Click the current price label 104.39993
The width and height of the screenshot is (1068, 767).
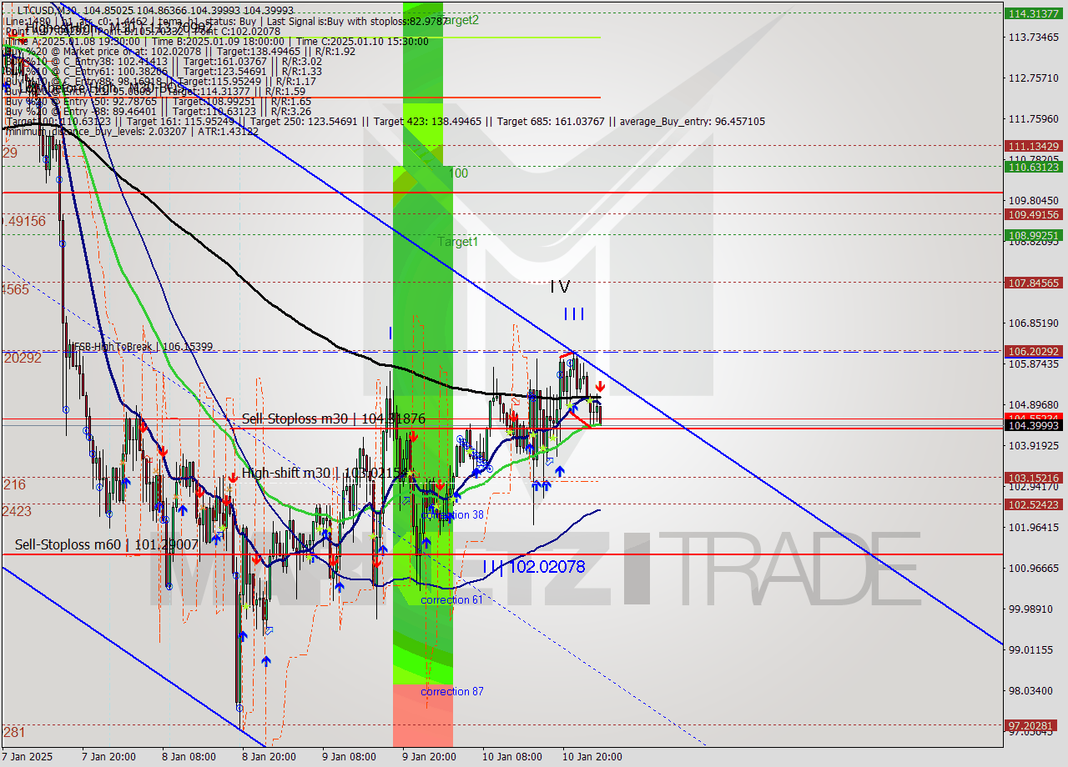(x=1034, y=425)
